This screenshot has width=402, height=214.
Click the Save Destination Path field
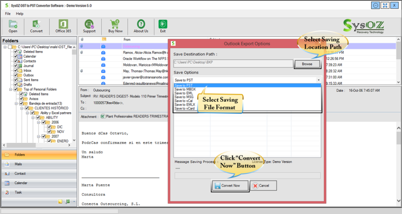(x=233, y=64)
